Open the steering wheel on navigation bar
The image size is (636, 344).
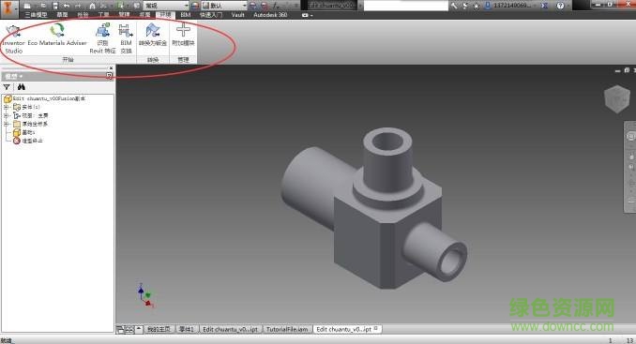tap(630, 137)
